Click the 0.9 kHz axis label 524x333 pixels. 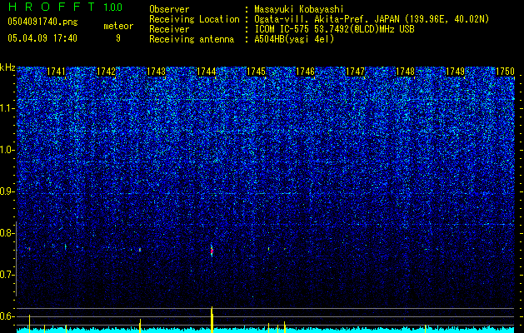pos(7,191)
